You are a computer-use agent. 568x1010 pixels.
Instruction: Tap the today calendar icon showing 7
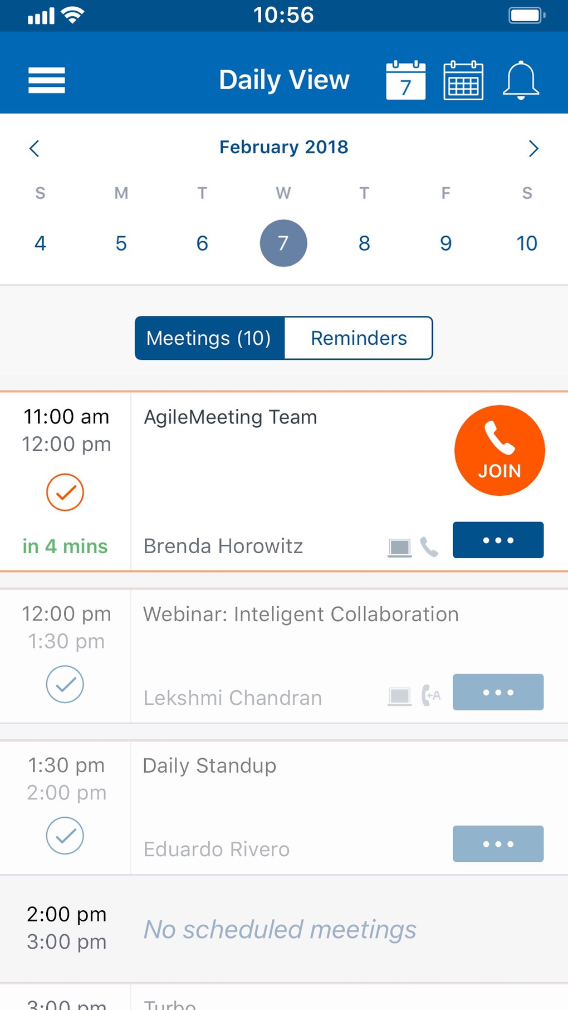tap(405, 80)
